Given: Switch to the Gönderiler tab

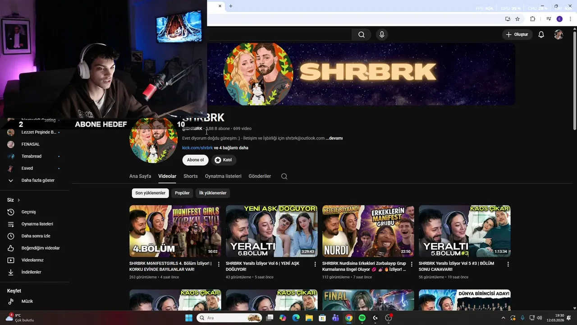Looking at the screenshot, I should coord(260,176).
